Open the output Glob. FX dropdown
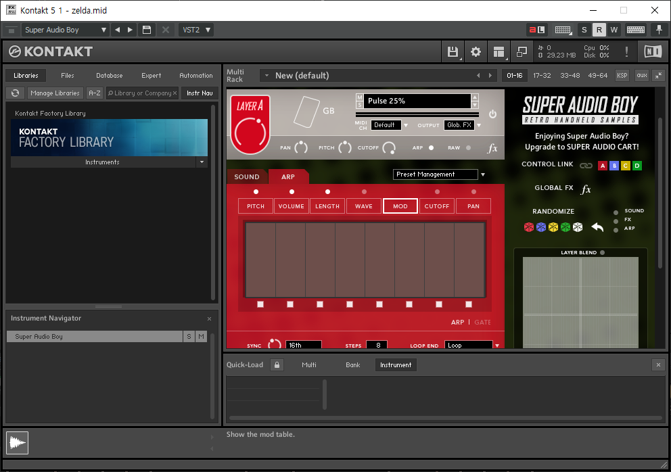The height and width of the screenshot is (472, 671). [463, 125]
